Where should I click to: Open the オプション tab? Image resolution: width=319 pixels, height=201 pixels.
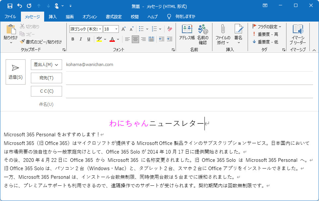point(90,17)
